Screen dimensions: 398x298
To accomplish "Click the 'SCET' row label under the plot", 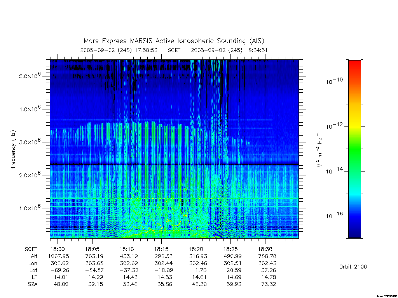I will tap(31, 249).
